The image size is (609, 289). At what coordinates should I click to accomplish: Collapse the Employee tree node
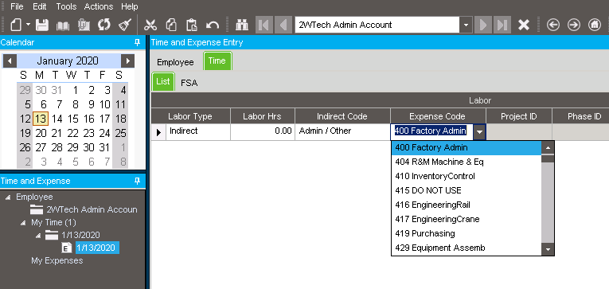(8, 197)
